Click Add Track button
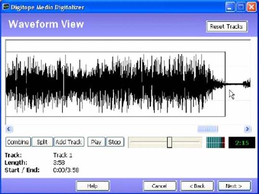Viewport: 259px width, 194px height. 69,142
